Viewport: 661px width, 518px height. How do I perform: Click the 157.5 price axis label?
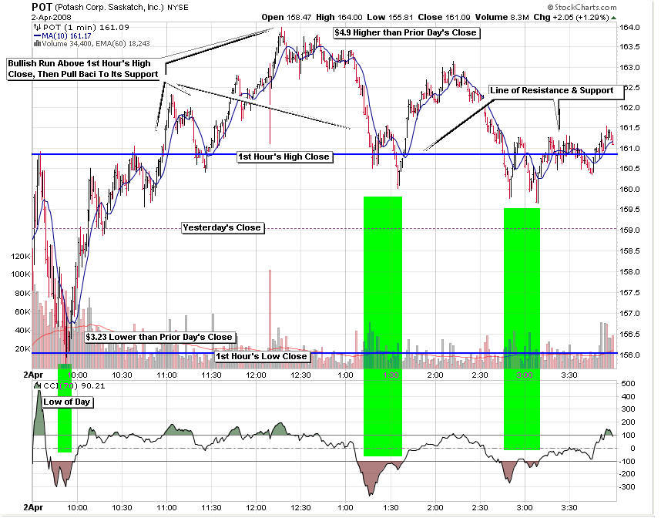[629, 293]
